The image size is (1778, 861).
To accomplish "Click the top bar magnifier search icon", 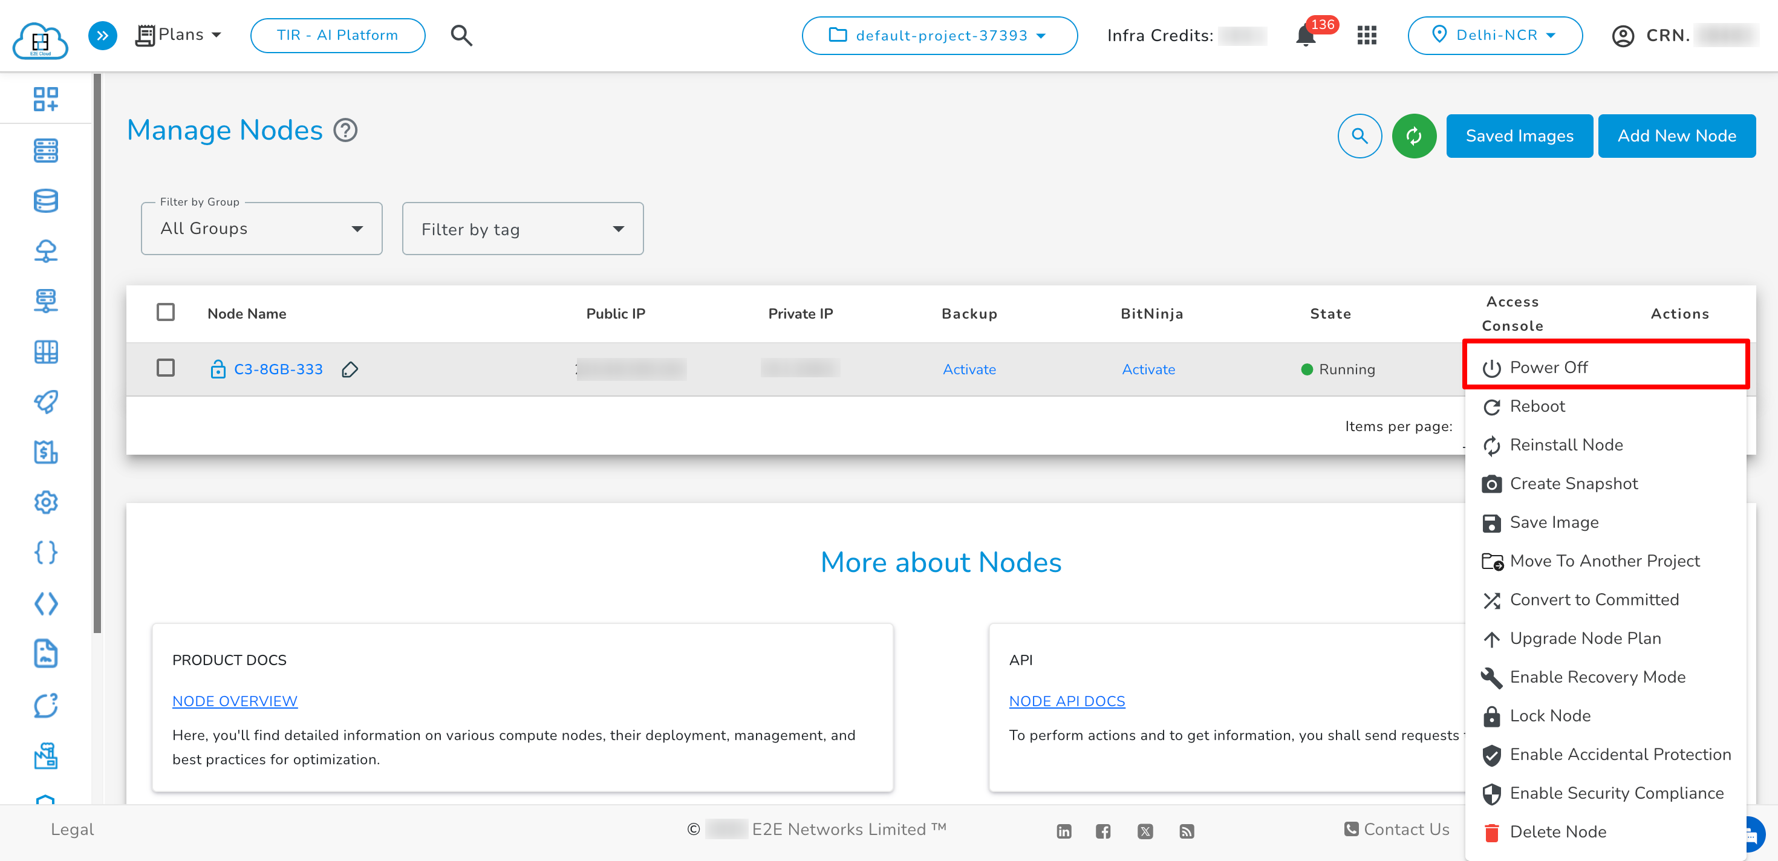I will point(461,35).
